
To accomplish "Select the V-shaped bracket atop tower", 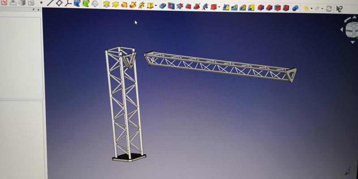I will pos(129,60).
